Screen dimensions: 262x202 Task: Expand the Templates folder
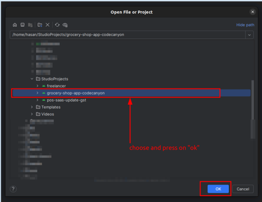32,107
